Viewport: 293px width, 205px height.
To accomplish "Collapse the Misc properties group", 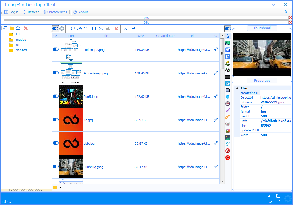I will (x=237, y=88).
